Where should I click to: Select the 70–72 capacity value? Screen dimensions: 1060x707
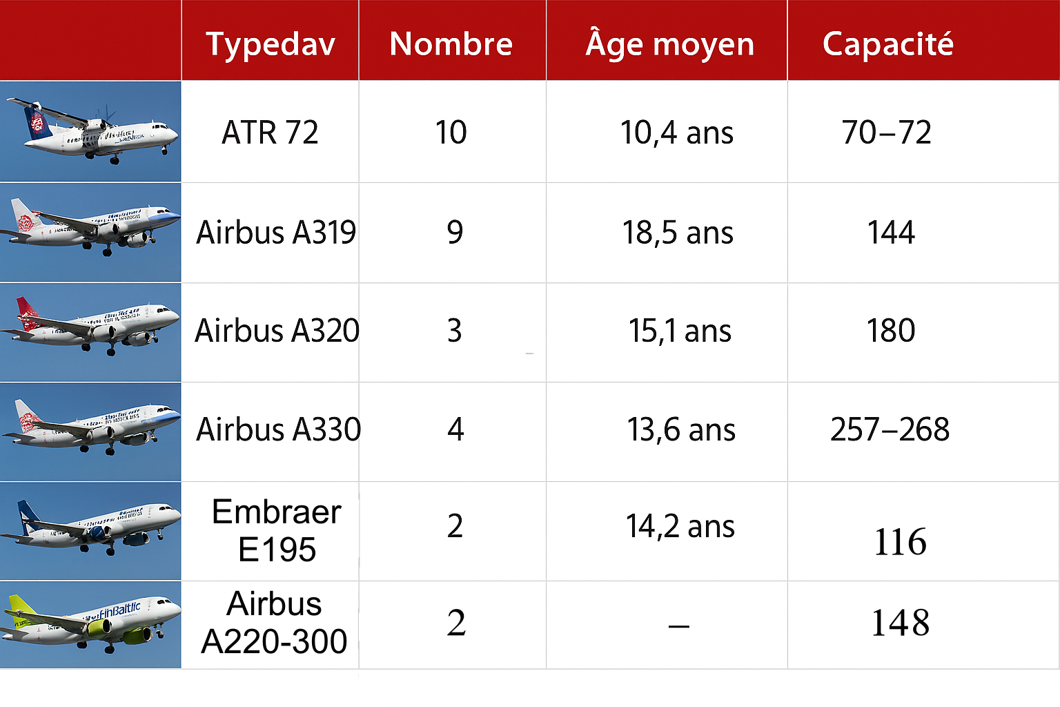click(x=887, y=132)
